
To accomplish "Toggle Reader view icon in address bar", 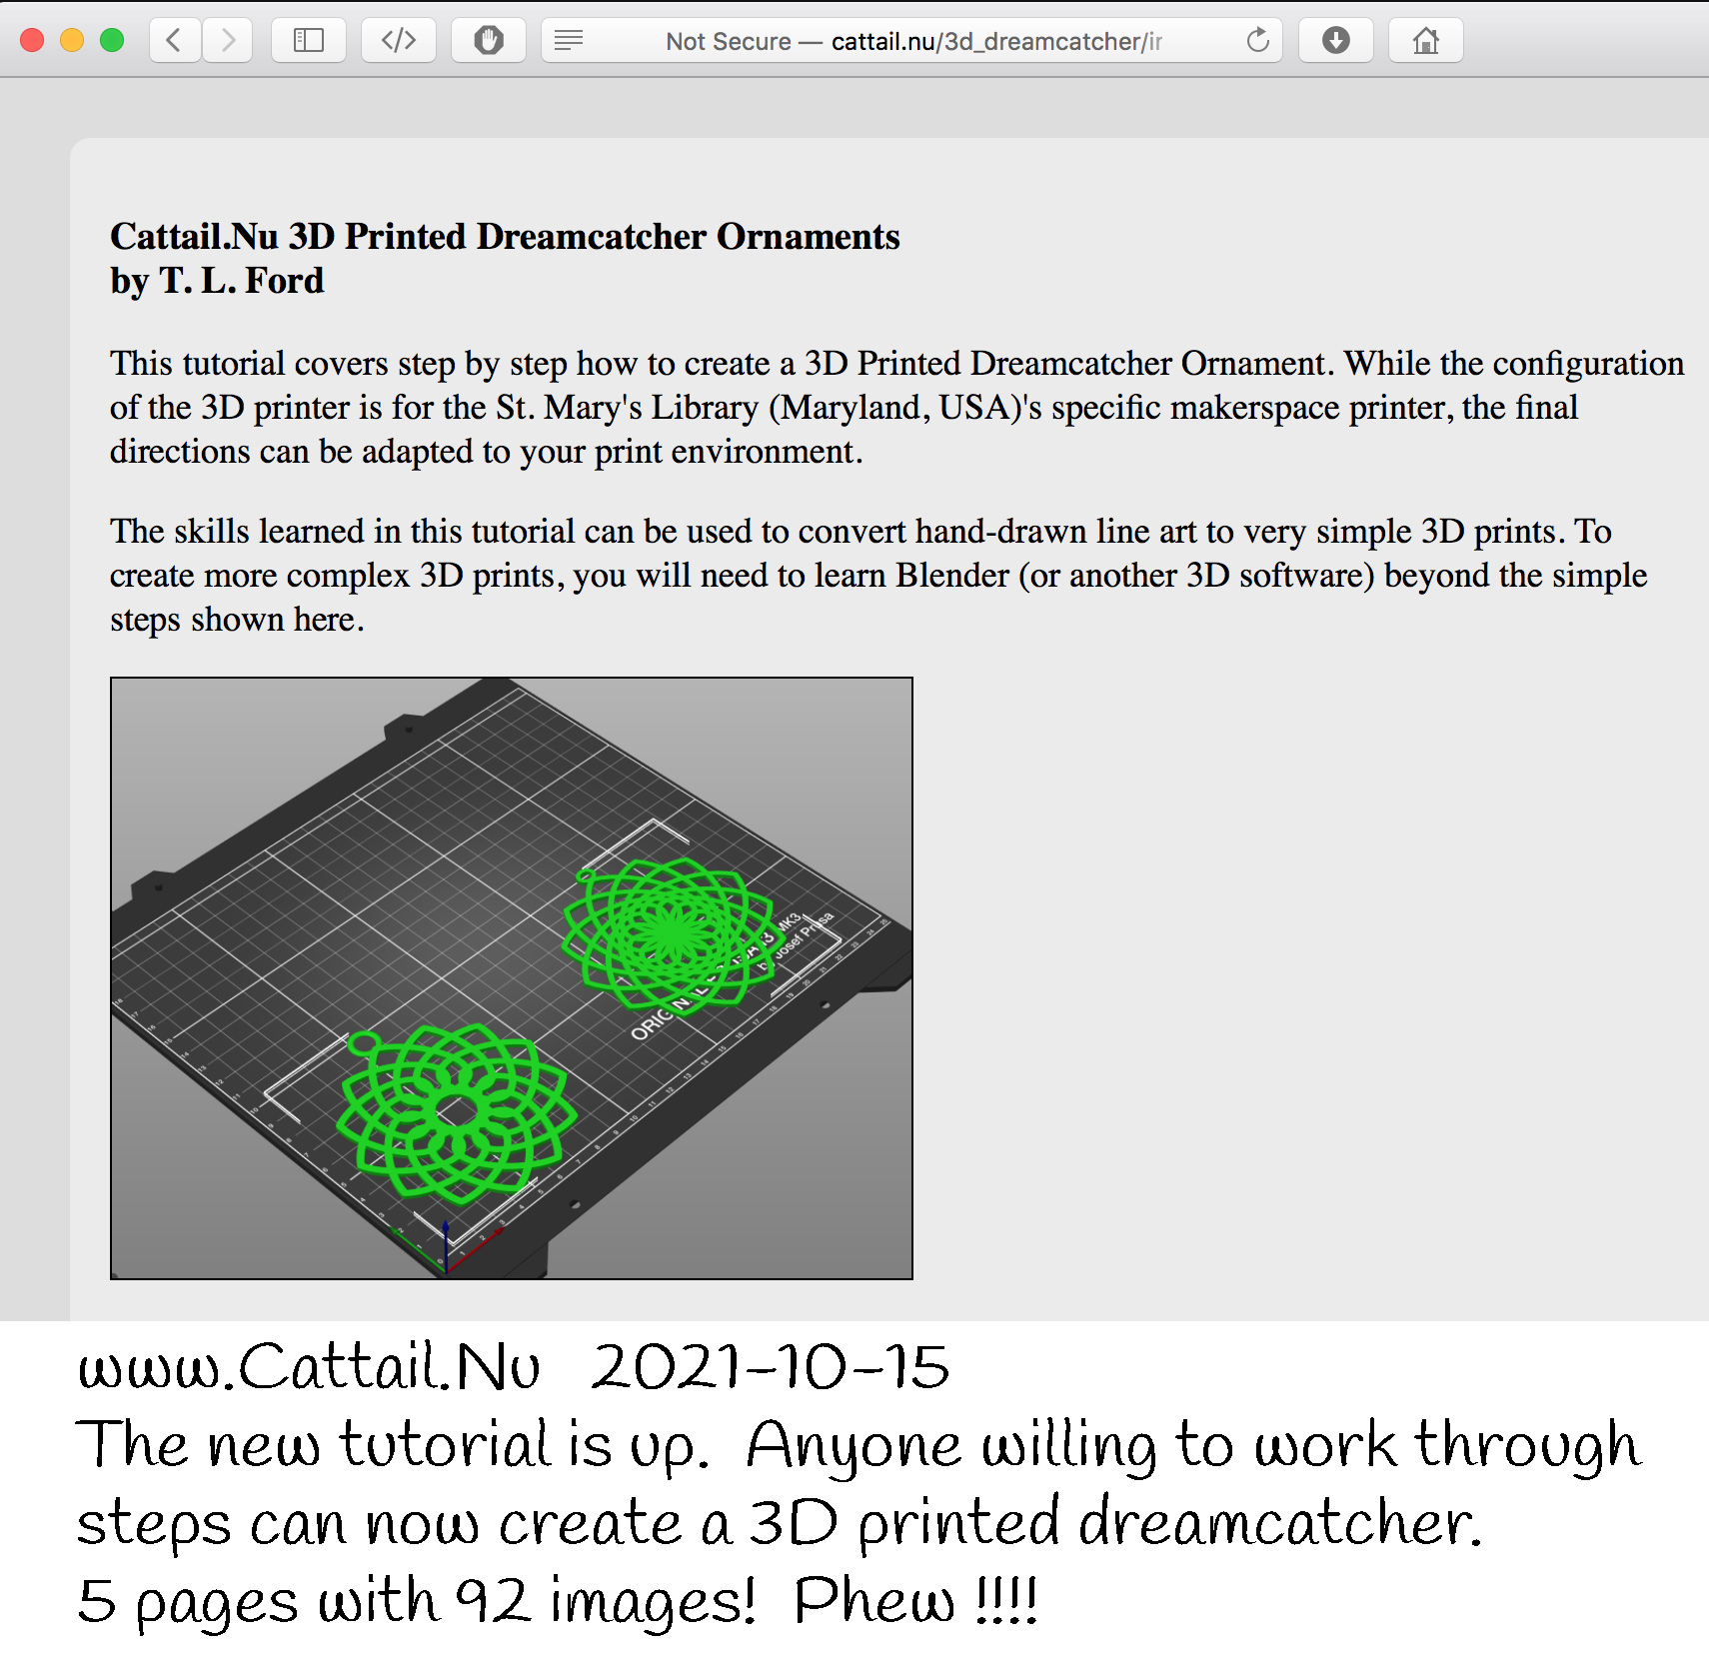I will [569, 40].
